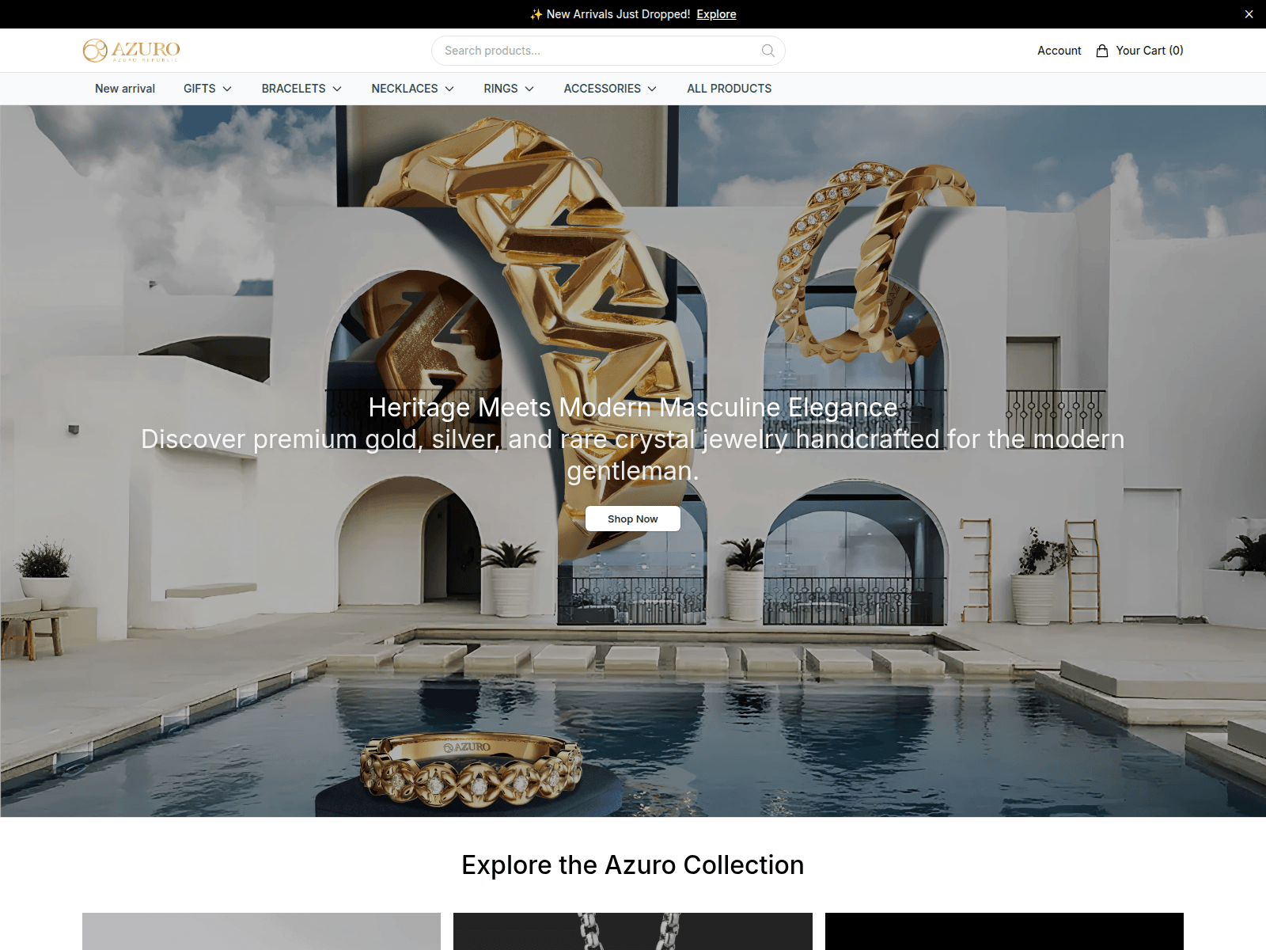Click the Heritage Meets Modern Masculine Elegance headline
Viewport: 1266px width, 950px height.
click(x=633, y=407)
